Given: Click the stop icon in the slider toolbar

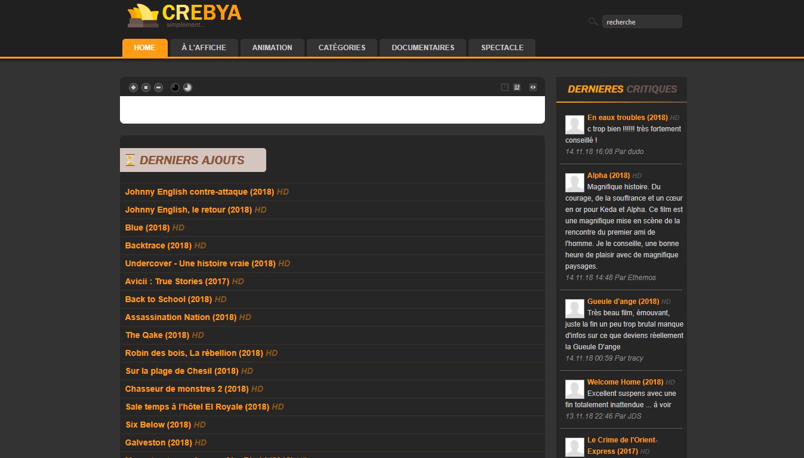Looking at the screenshot, I should (x=146, y=87).
